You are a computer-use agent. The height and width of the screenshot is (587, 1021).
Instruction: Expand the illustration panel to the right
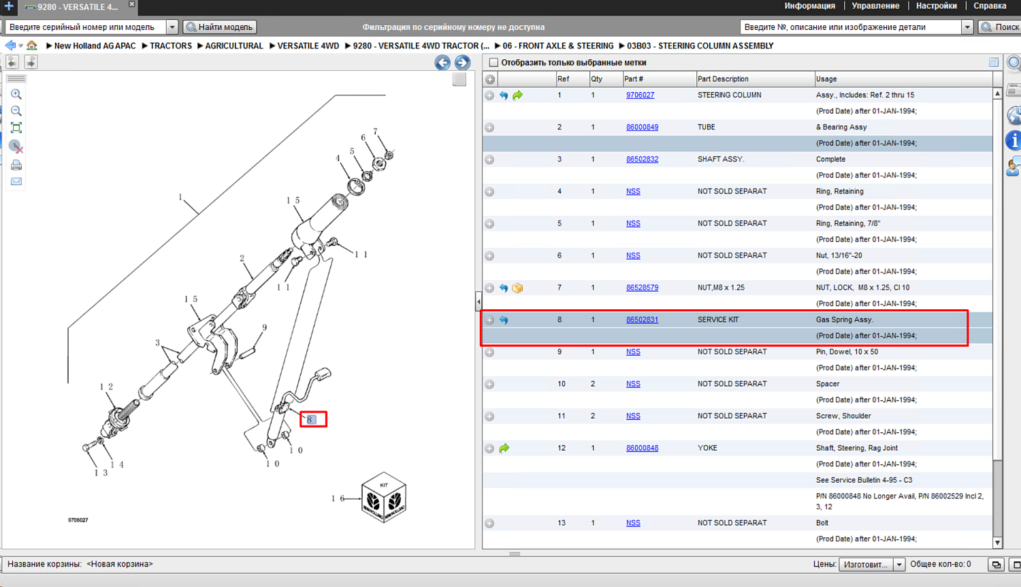(31, 62)
